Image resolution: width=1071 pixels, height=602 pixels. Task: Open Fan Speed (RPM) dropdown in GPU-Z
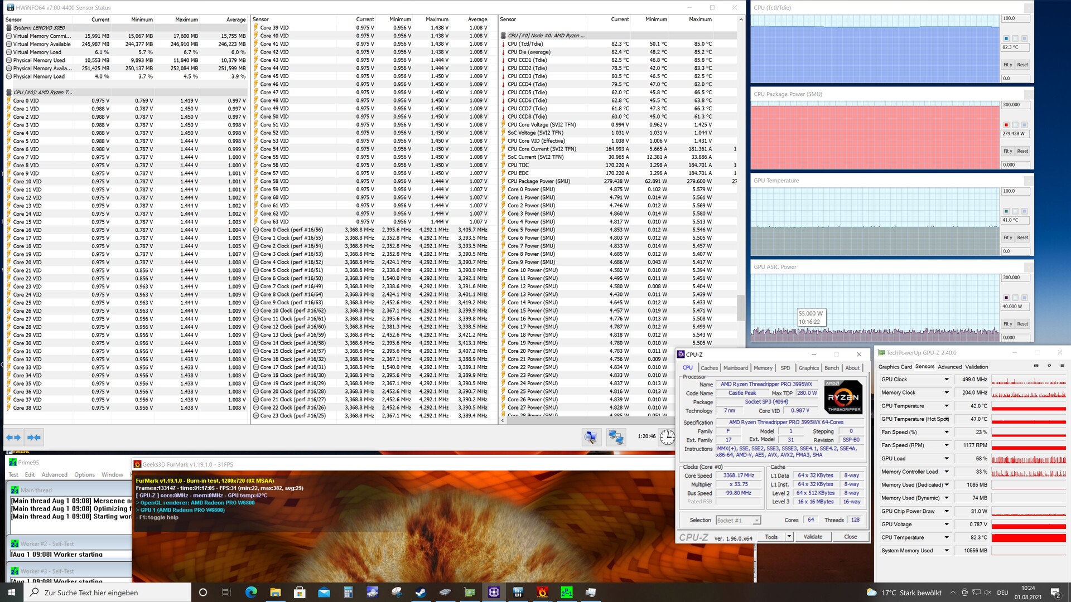pos(946,445)
